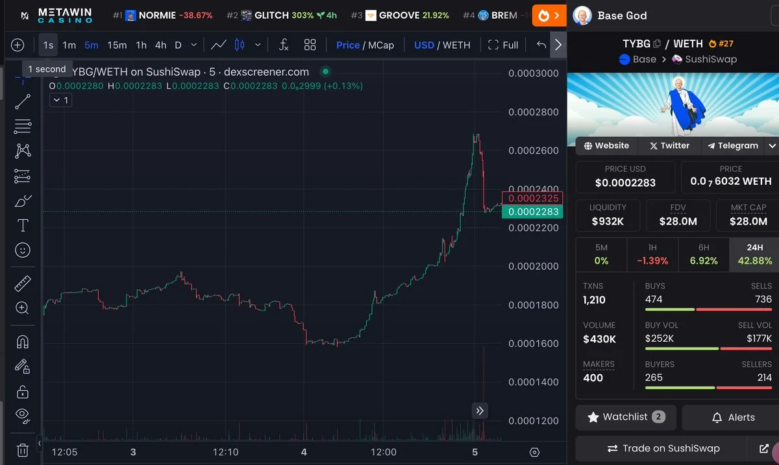Switch the chart to Price view
Screen dimensions: 779x465
[x=348, y=45]
